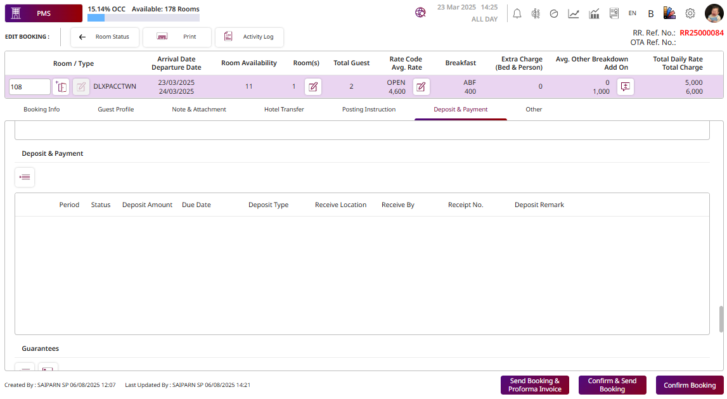Viewport: 727px width, 399px height.
Task: Click the vertical scrollbar thumb
Action: pyautogui.click(x=721, y=319)
